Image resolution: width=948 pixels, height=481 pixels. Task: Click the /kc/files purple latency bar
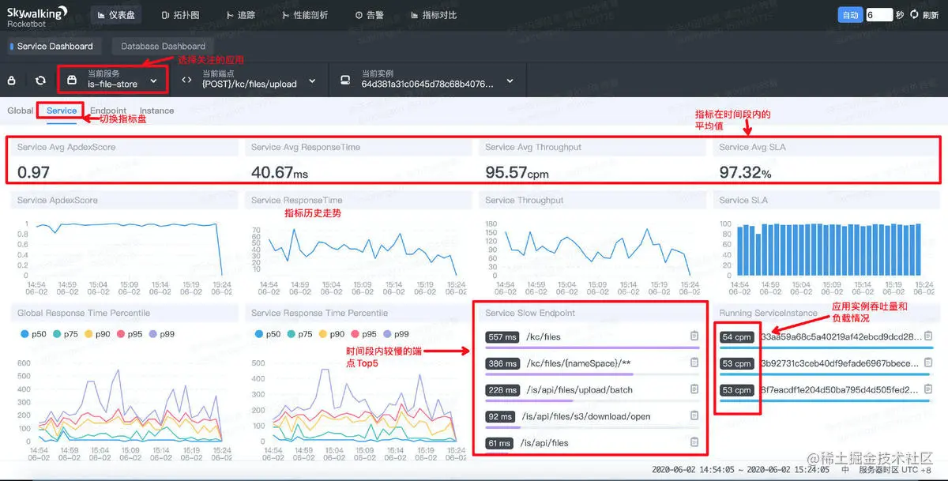[592, 348]
